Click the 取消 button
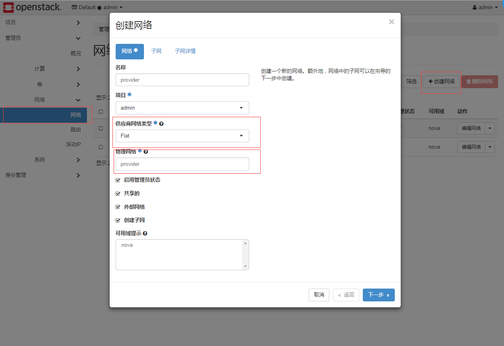 pos(319,295)
